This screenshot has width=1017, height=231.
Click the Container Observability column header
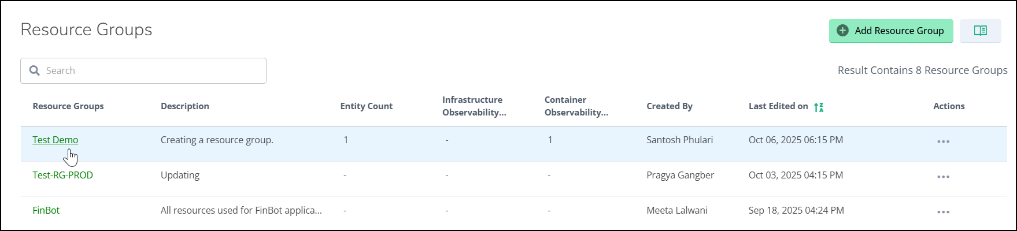click(x=576, y=106)
